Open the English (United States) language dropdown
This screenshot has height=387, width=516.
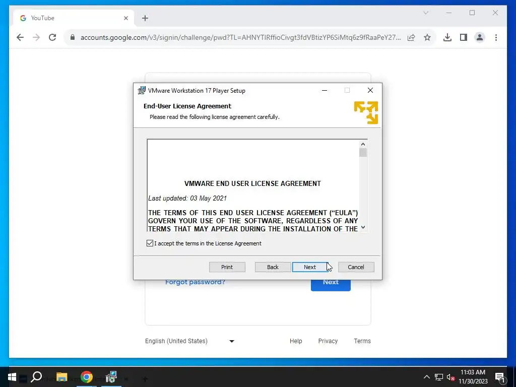(x=190, y=341)
